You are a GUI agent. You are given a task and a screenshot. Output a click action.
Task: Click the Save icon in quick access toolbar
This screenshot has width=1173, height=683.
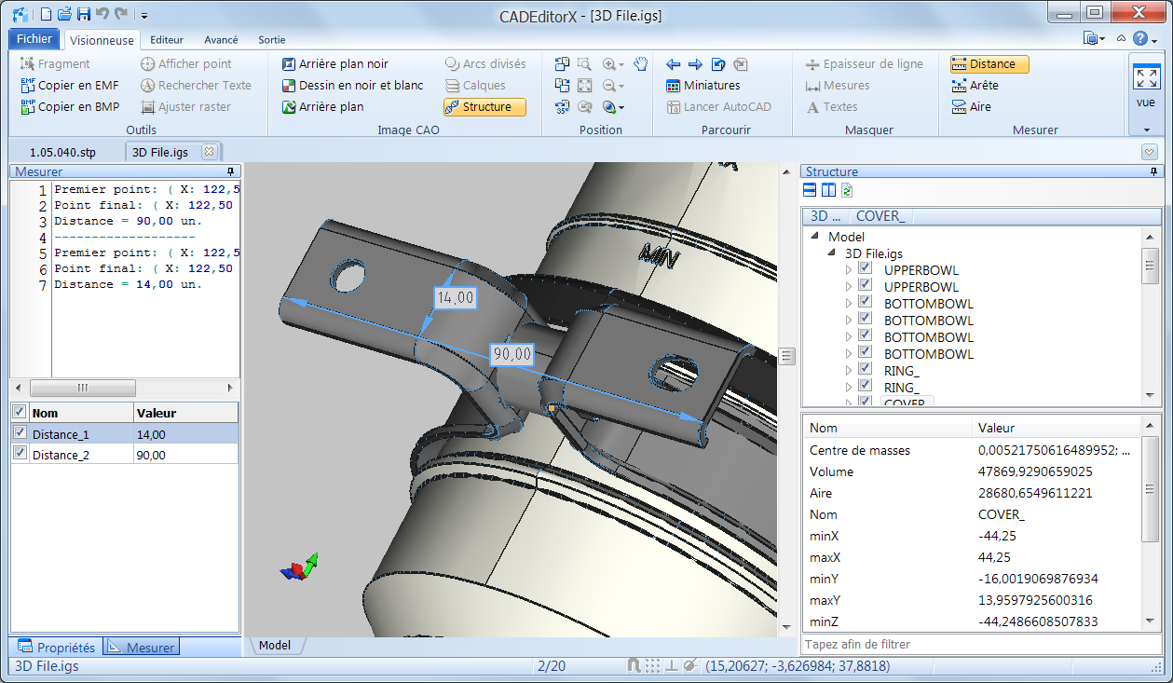pos(83,14)
